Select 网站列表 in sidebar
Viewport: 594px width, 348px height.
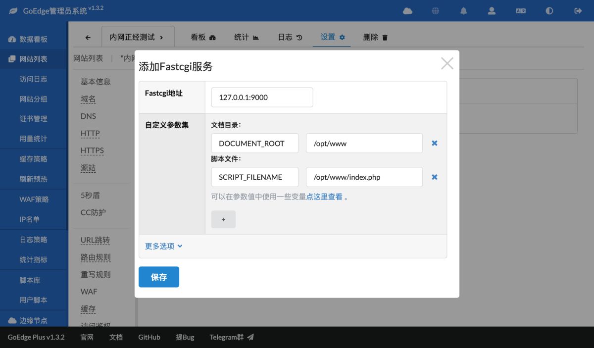pos(34,59)
